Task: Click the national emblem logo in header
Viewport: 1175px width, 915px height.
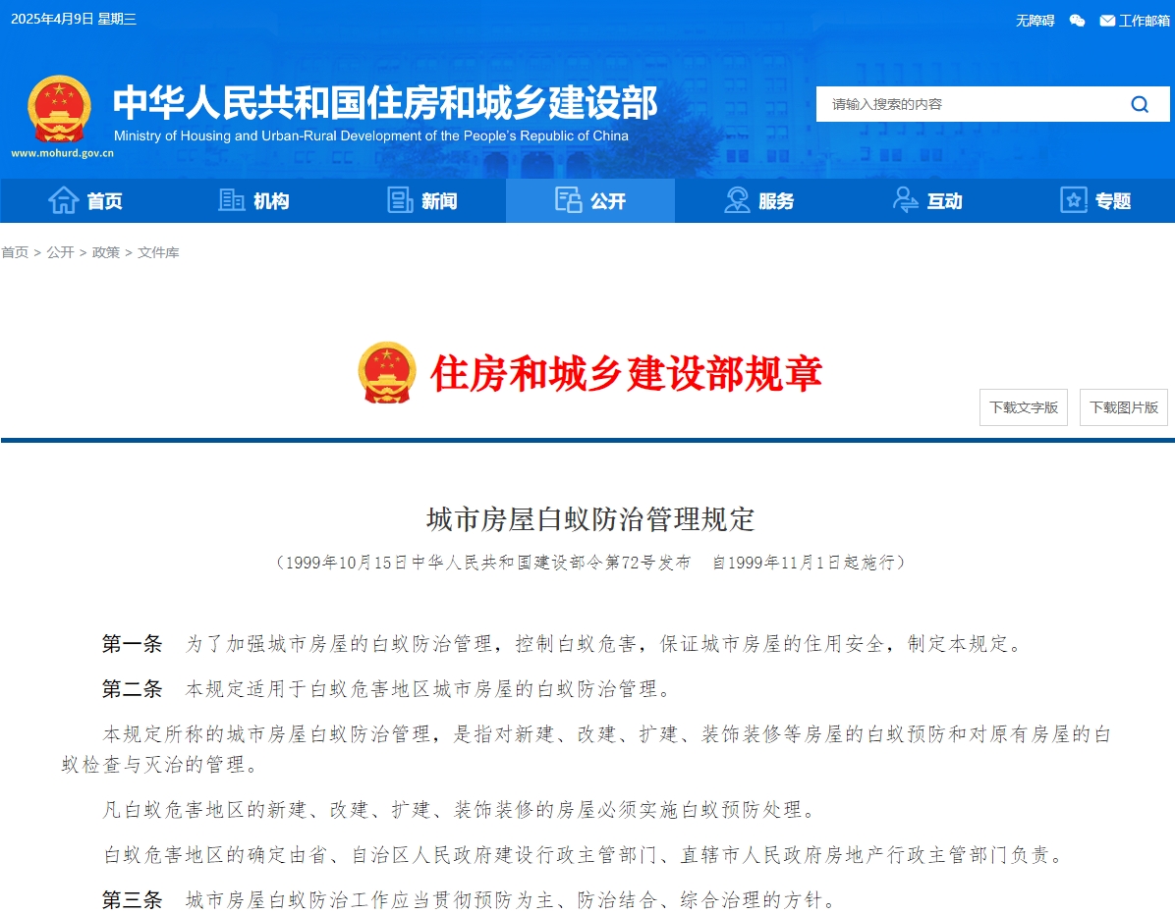Action: [x=59, y=109]
